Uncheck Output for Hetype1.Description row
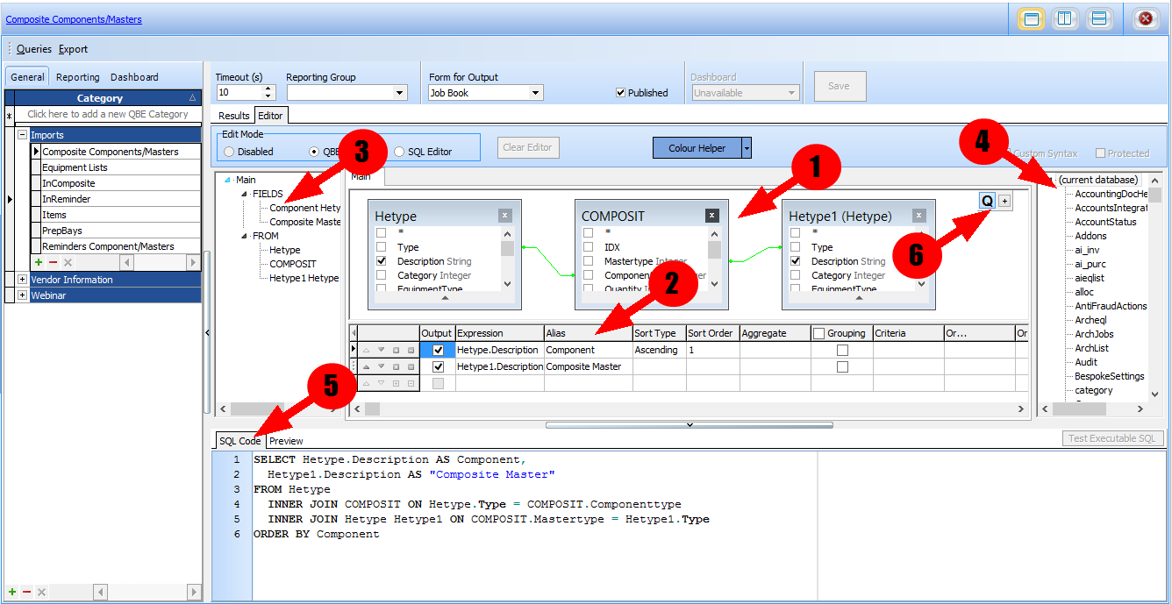Screen dimensions: 1172x604 pyautogui.click(x=438, y=366)
